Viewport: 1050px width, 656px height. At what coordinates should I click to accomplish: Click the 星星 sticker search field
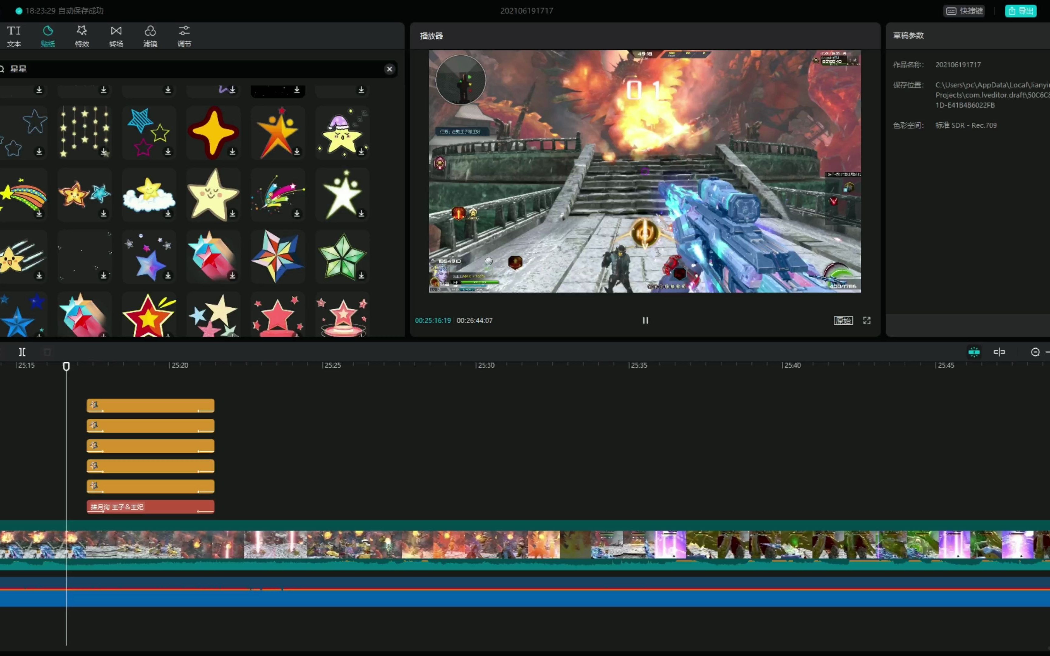(195, 69)
